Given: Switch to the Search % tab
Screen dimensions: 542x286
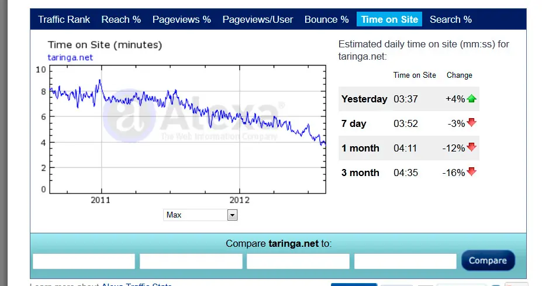Looking at the screenshot, I should tap(450, 19).
